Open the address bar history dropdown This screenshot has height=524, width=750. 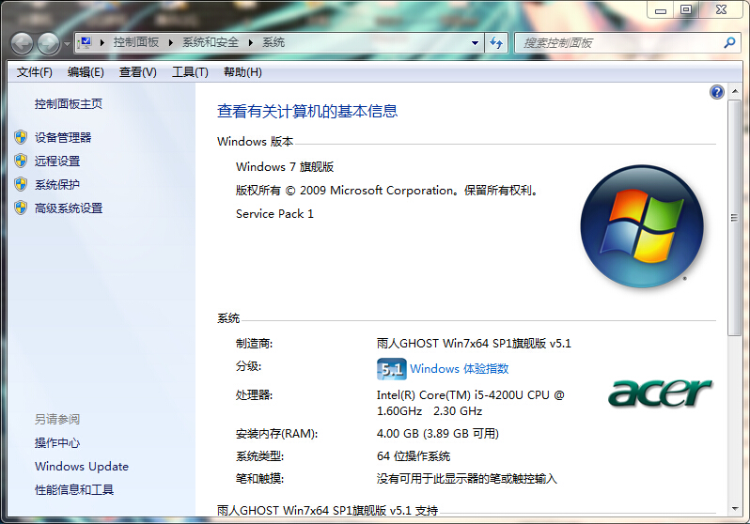475,43
